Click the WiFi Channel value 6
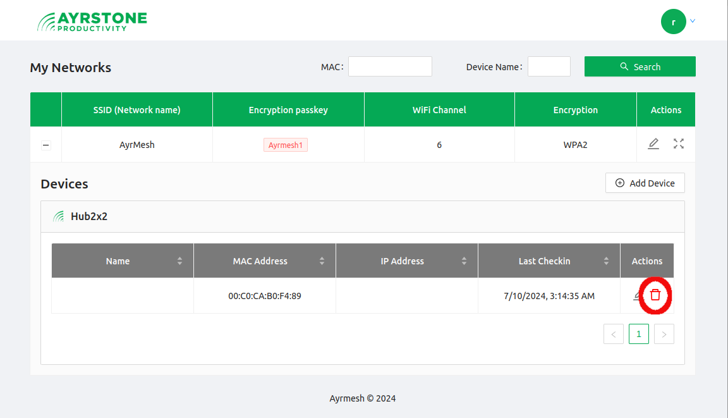 [x=439, y=145]
